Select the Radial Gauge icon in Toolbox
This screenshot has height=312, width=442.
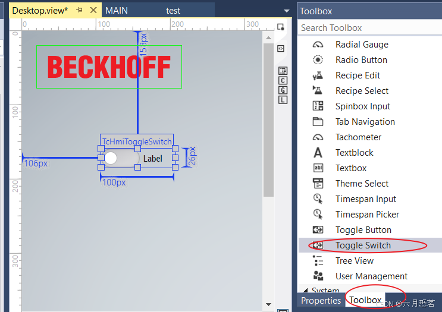click(x=318, y=45)
